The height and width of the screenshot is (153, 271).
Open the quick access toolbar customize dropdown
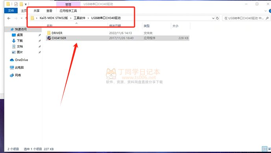pos(26,4)
